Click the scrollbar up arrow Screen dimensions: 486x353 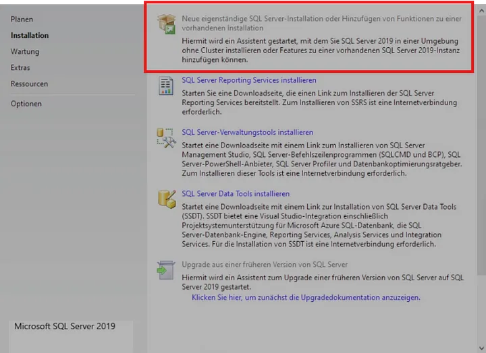[481, 11]
